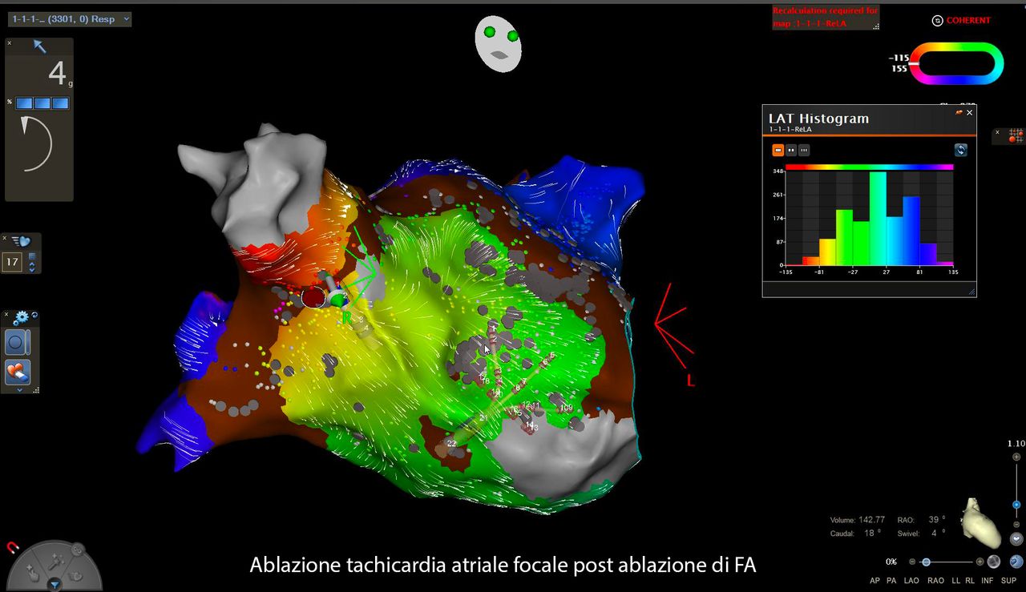Expand the tool panel chevron below eraser
The image size is (1026, 592).
19,389
